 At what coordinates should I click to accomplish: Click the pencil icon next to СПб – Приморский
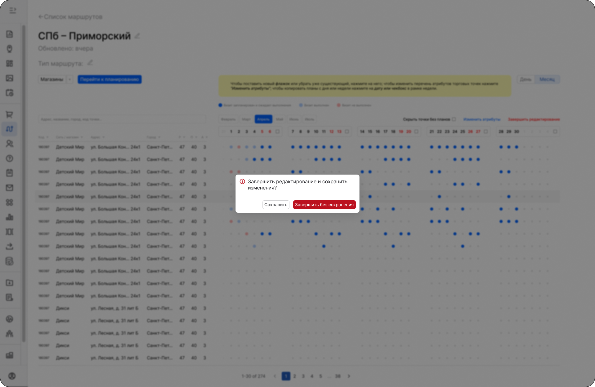(137, 36)
